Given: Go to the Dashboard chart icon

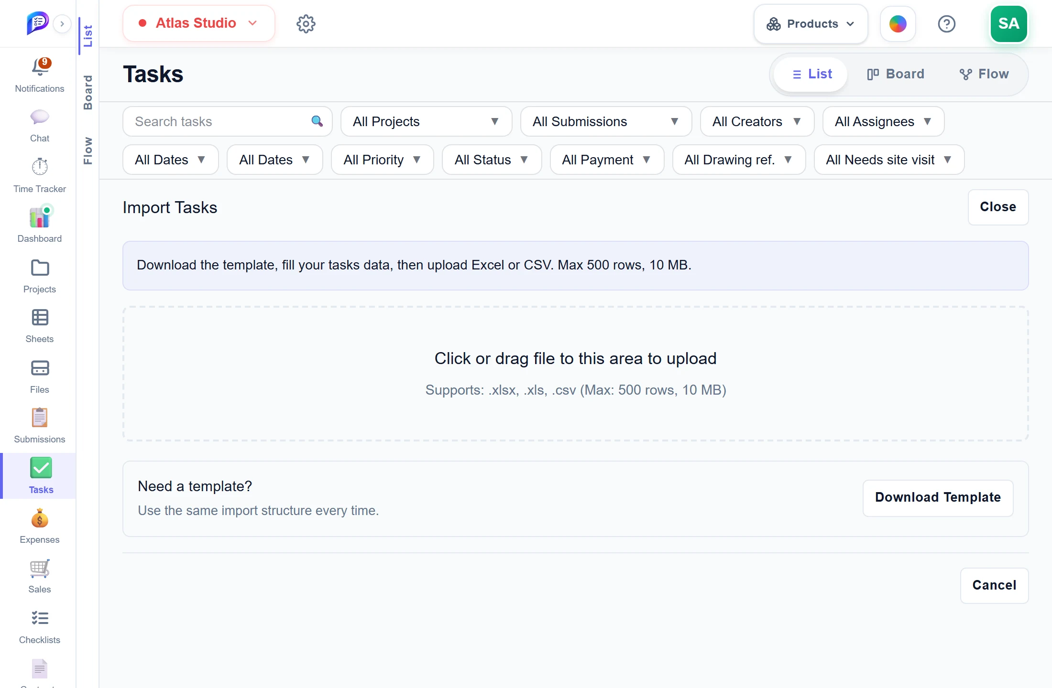Looking at the screenshot, I should click(x=40, y=216).
